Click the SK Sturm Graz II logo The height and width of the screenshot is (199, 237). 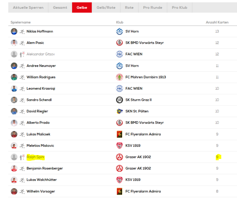point(120,100)
